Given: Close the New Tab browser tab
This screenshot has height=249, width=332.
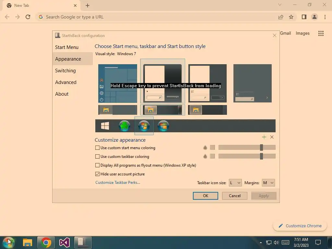Looking at the screenshot, I should [75, 6].
